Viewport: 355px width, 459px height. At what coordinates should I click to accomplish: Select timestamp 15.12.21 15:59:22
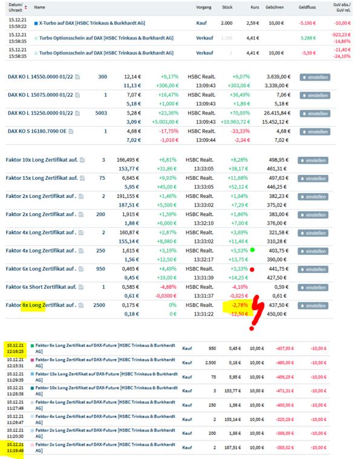point(18,23)
